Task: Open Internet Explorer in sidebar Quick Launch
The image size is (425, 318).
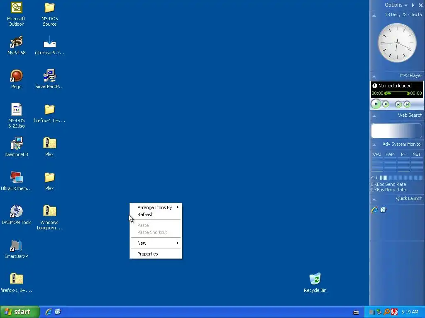Action: point(375,210)
